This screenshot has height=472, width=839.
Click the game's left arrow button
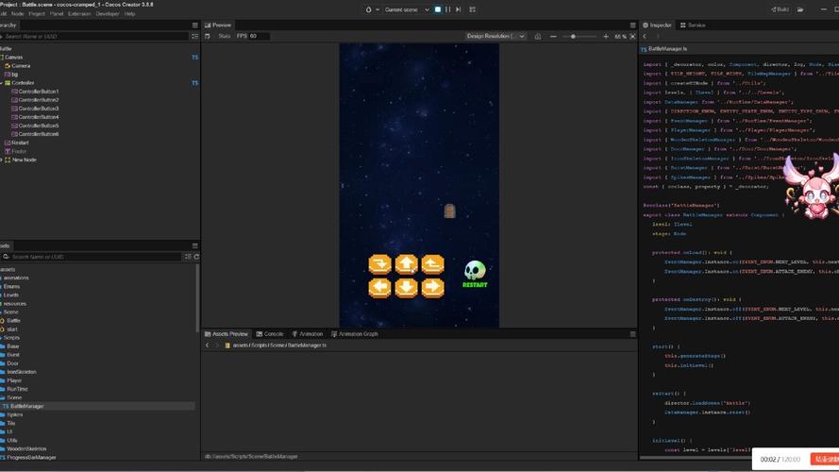pos(380,287)
